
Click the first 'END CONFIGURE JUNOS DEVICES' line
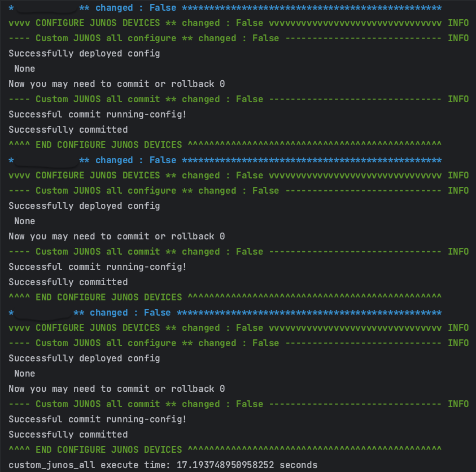tap(225, 145)
